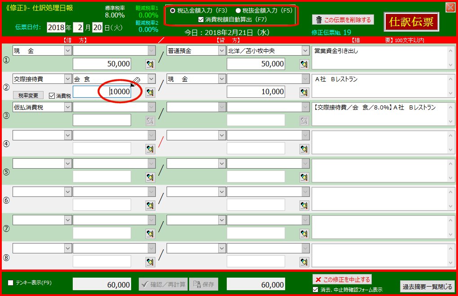458x296 pixels.
Task: Open 北洋／苫小牧中央 sub-account dropdown
Action: pos(304,51)
